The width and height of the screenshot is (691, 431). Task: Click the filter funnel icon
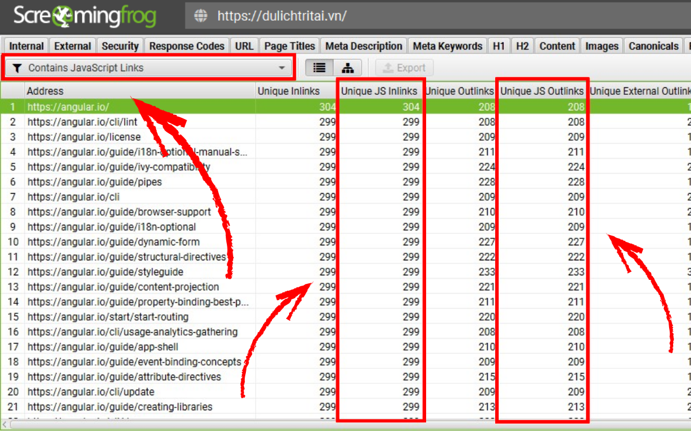(17, 68)
